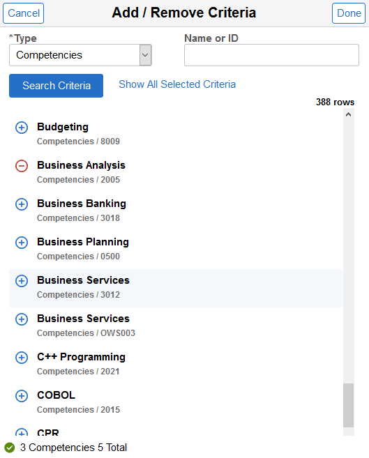Add Business Services 3012 using plus icon

point(22,281)
